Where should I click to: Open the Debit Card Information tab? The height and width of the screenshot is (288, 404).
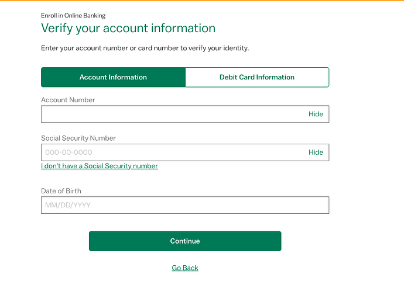[x=257, y=77]
